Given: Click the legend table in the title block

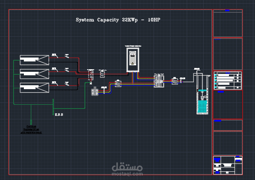Looking at the screenshot, I should (228, 80).
